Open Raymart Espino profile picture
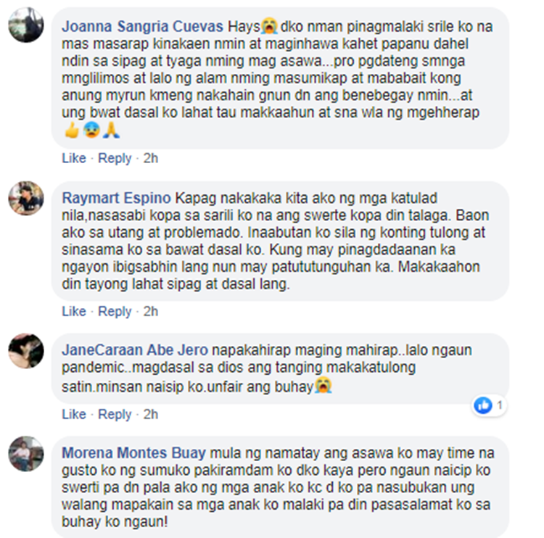The height and width of the screenshot is (538, 544). click(x=26, y=198)
